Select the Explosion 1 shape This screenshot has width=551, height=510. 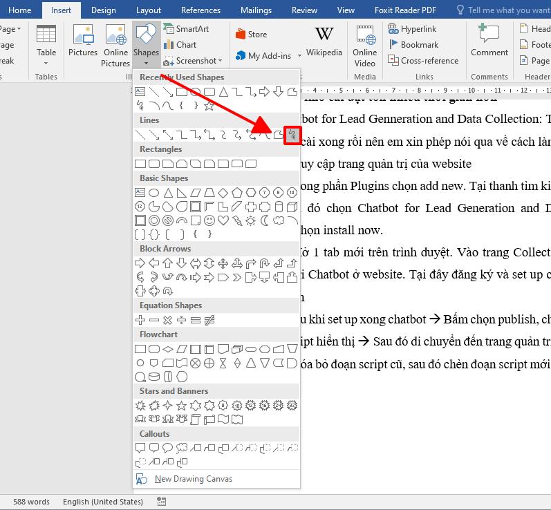[140, 406]
